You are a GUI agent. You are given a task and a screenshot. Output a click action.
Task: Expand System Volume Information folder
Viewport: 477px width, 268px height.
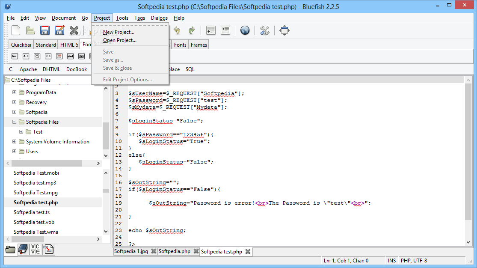click(14, 141)
